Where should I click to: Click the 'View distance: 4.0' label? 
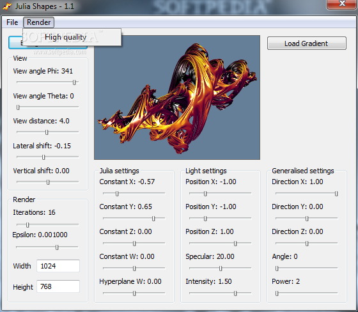pos(41,121)
